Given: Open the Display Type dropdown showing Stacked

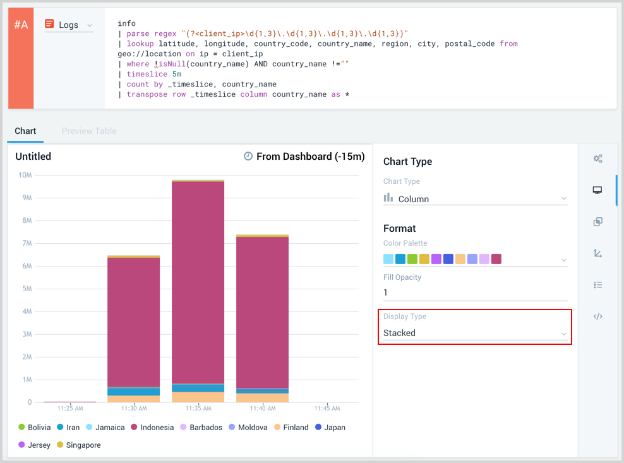Looking at the screenshot, I should pos(475,333).
